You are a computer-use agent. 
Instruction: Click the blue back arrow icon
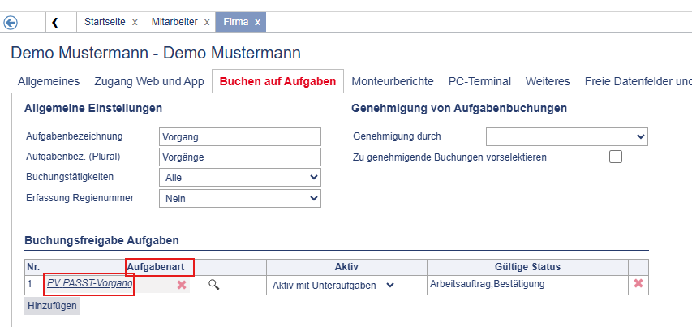coord(11,23)
